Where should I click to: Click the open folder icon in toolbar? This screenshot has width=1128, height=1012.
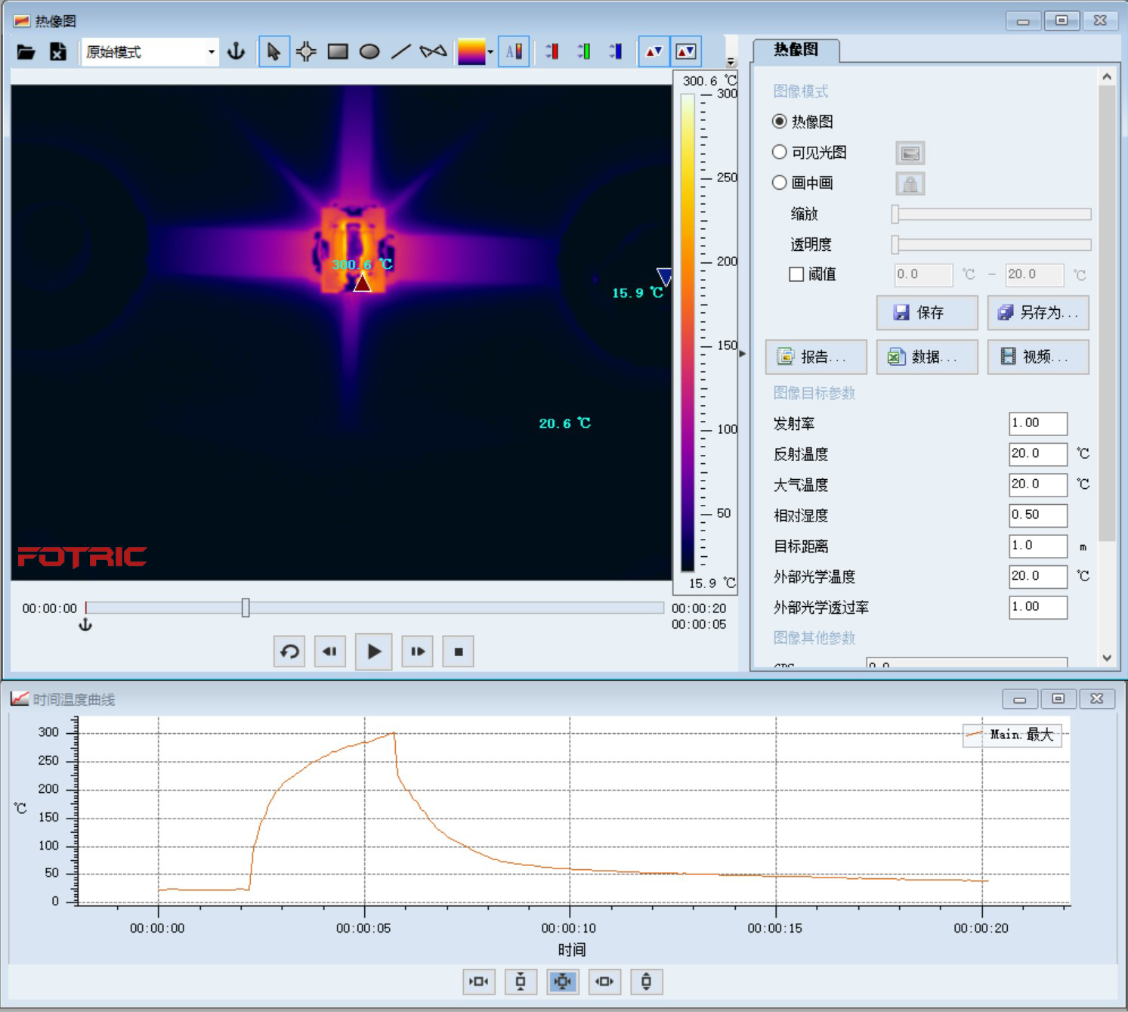click(x=26, y=52)
